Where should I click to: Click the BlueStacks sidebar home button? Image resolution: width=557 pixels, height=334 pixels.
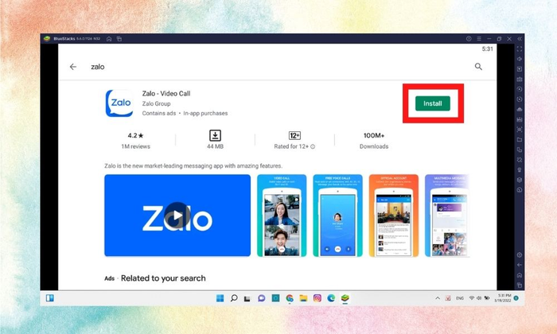tap(520, 275)
